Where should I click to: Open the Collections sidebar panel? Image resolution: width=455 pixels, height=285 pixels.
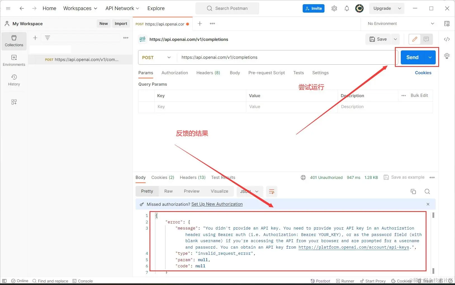pos(14,41)
